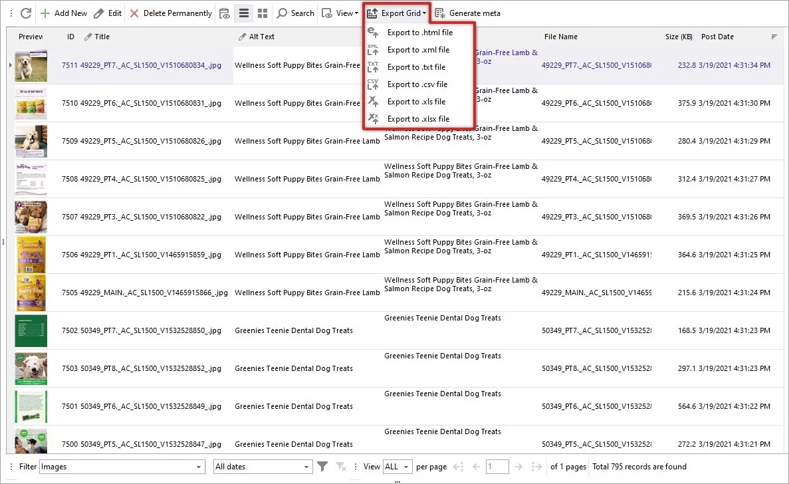Image resolution: width=789 pixels, height=484 pixels.
Task: Open the Search panel
Action: coord(295,13)
